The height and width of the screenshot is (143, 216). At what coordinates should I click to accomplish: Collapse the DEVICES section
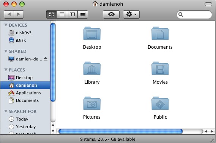6,25
